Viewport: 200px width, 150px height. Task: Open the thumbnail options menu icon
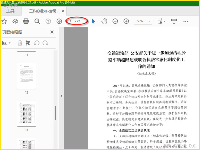(6, 43)
